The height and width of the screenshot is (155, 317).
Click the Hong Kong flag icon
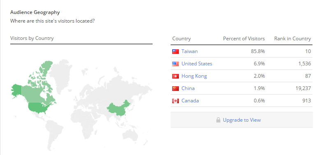176,76
